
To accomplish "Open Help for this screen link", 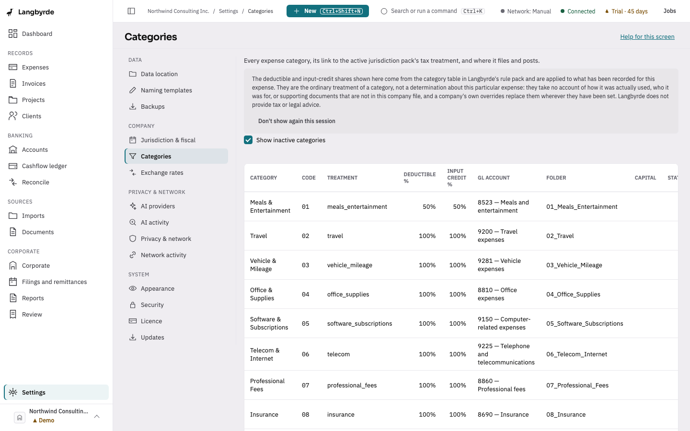I will [647, 37].
